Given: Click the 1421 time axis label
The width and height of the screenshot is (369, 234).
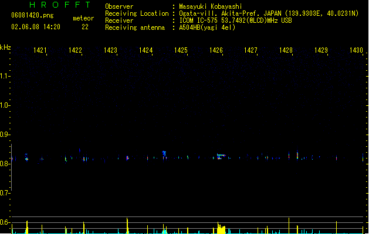Looking at the screenshot, I should pyautogui.click(x=40, y=50).
